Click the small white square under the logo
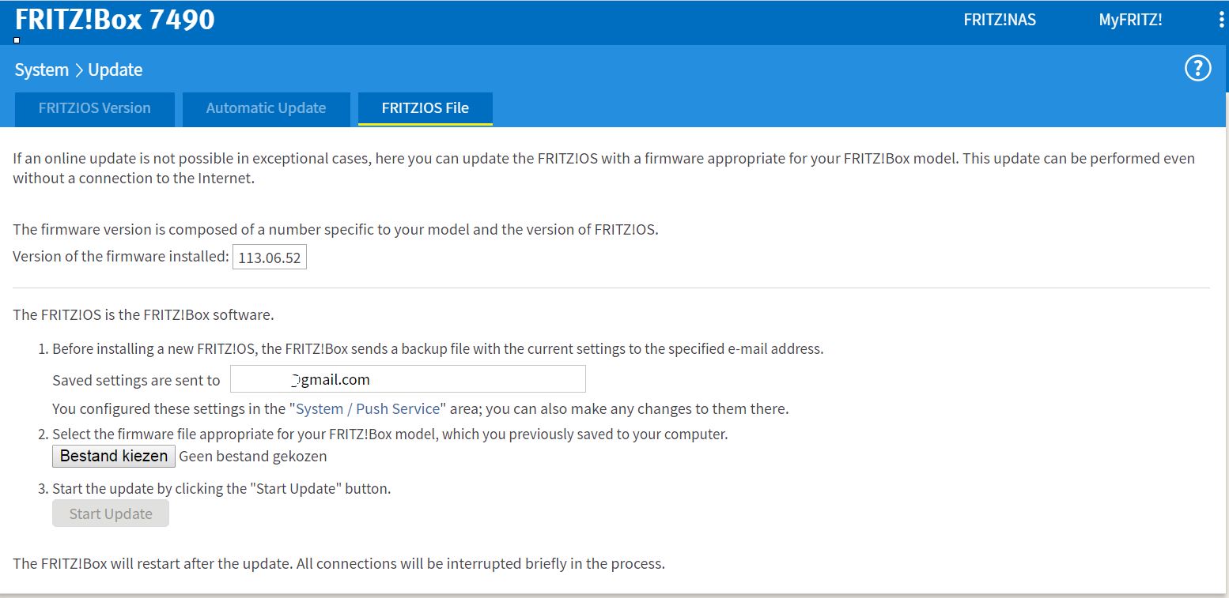Viewport: 1229px width, 598px height. [17, 39]
